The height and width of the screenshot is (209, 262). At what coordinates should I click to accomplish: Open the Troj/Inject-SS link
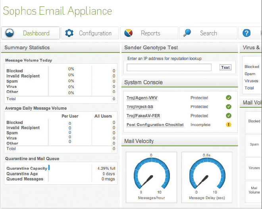[140, 106]
